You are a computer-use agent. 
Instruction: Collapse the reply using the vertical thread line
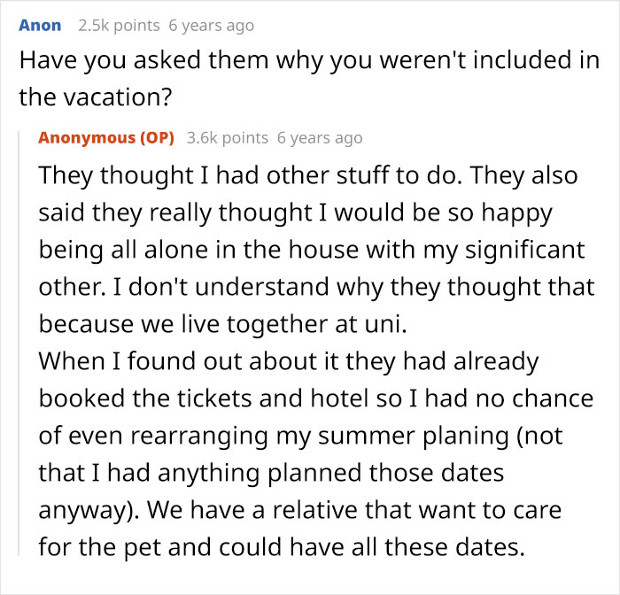pos(19,344)
